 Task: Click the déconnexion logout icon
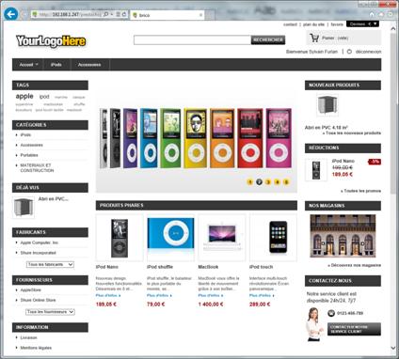pos(349,52)
